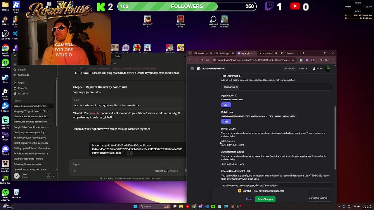Click the plus attachment button in Claude
The image size is (374, 210).
75,171
